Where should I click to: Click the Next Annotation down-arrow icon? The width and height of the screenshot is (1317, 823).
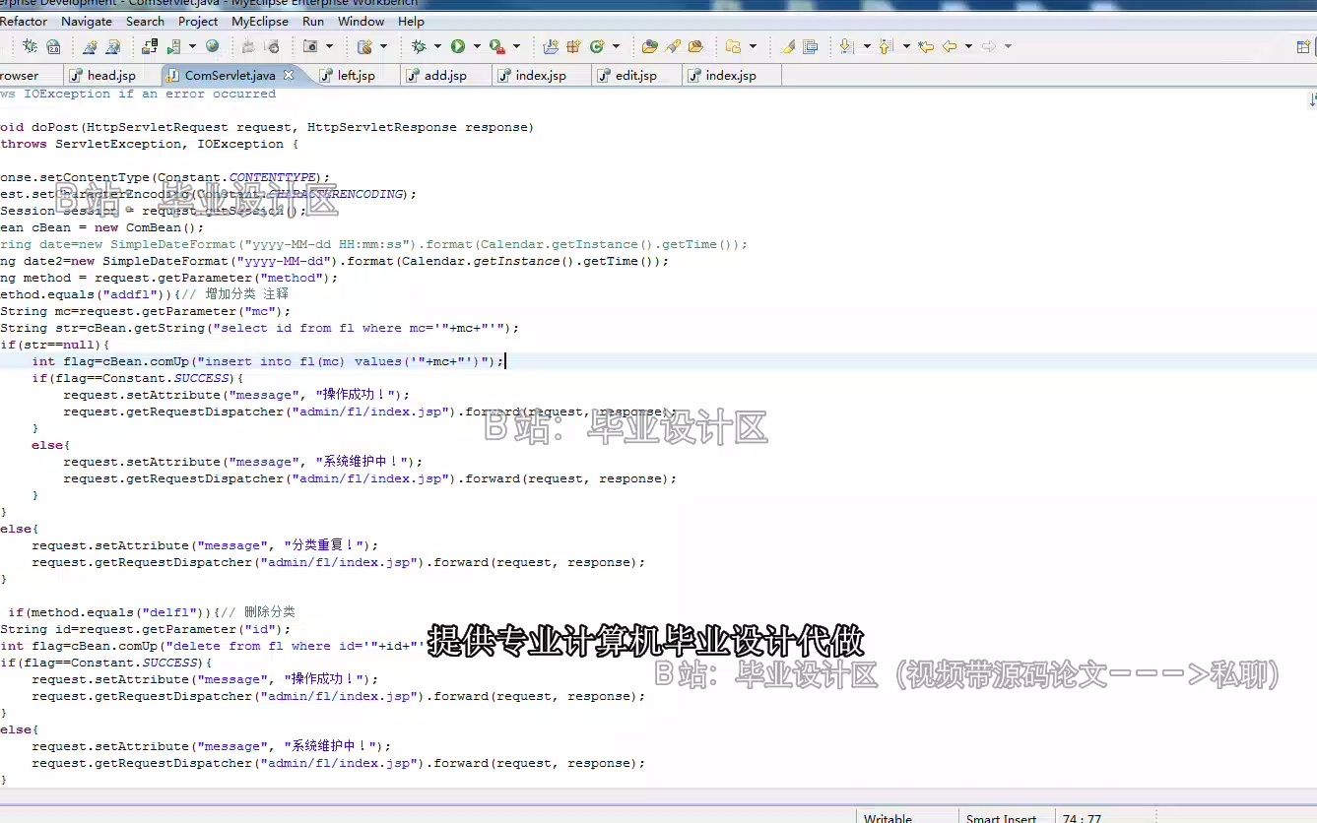coord(847,46)
